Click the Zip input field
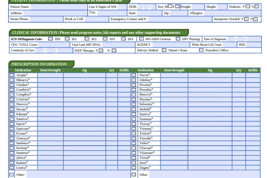 pos(178,13)
